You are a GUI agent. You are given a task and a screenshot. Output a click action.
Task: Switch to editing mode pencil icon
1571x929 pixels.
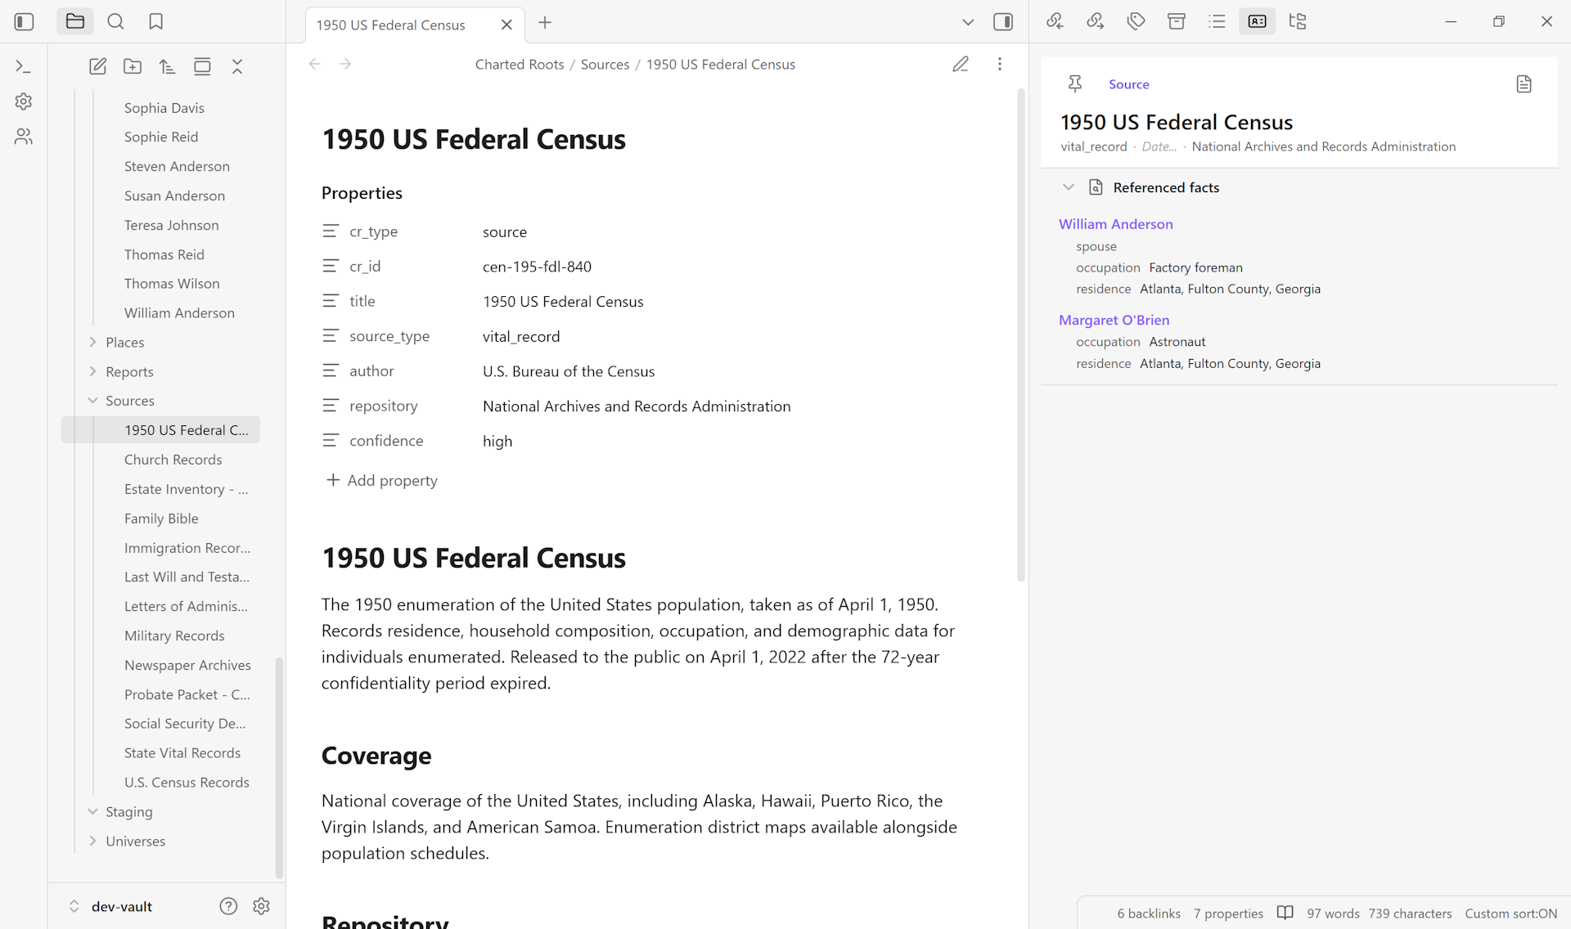(x=961, y=64)
